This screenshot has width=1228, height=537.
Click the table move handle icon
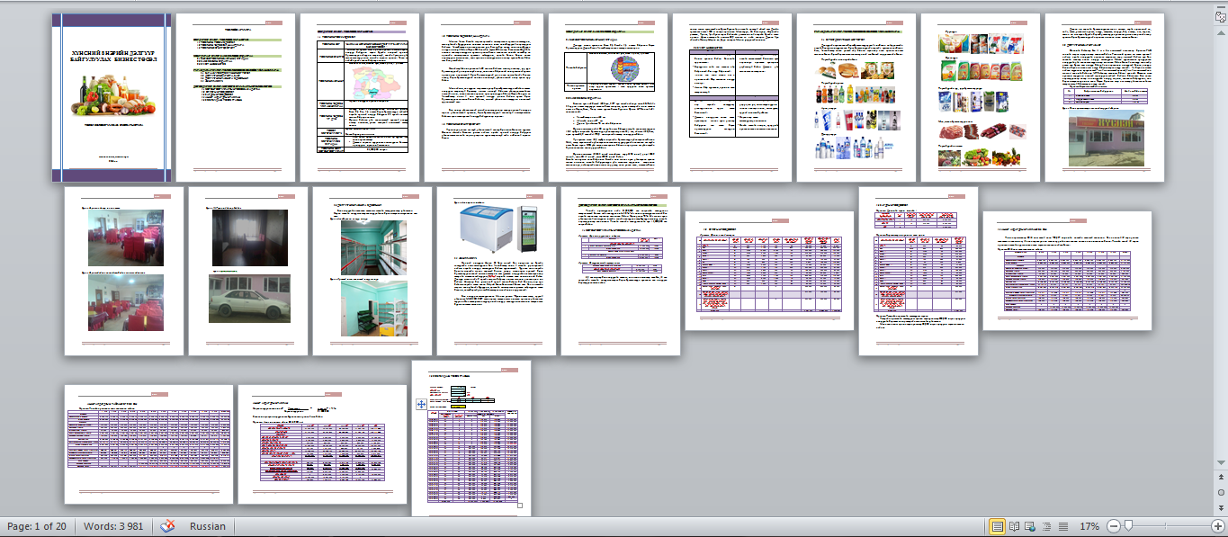(x=421, y=405)
